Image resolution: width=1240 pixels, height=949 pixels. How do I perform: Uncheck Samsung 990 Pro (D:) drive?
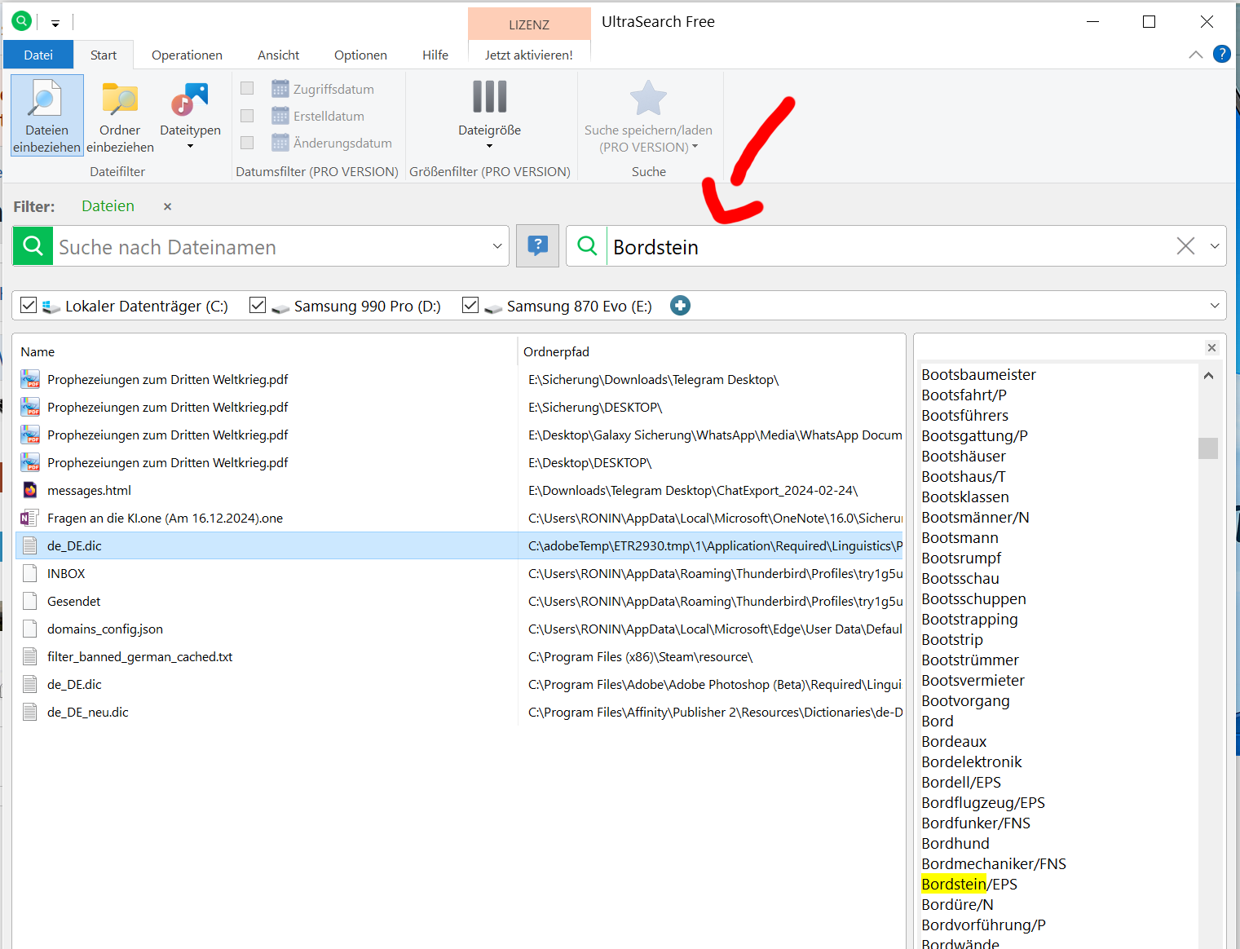click(x=258, y=305)
